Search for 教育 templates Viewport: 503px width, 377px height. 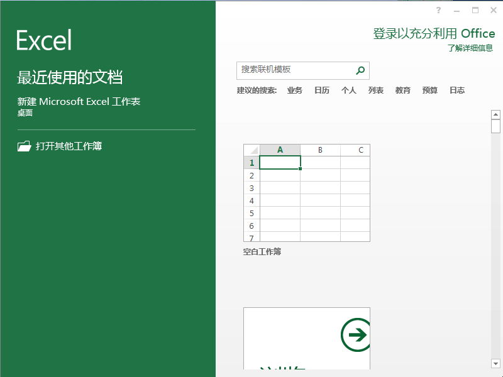pos(402,90)
